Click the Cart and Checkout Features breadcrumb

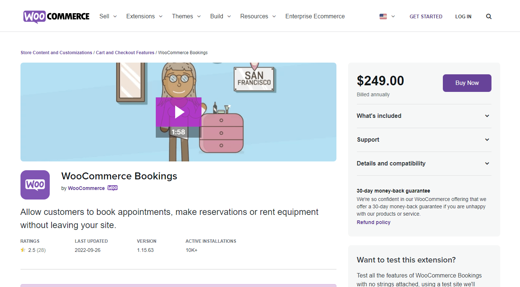tap(125, 52)
